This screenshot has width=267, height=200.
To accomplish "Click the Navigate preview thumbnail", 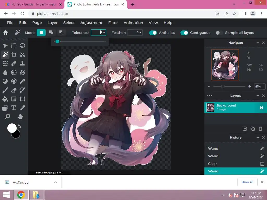I will coord(225,65).
